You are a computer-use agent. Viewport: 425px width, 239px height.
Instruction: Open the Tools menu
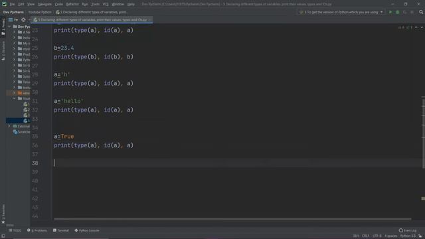pyautogui.click(x=95, y=4)
